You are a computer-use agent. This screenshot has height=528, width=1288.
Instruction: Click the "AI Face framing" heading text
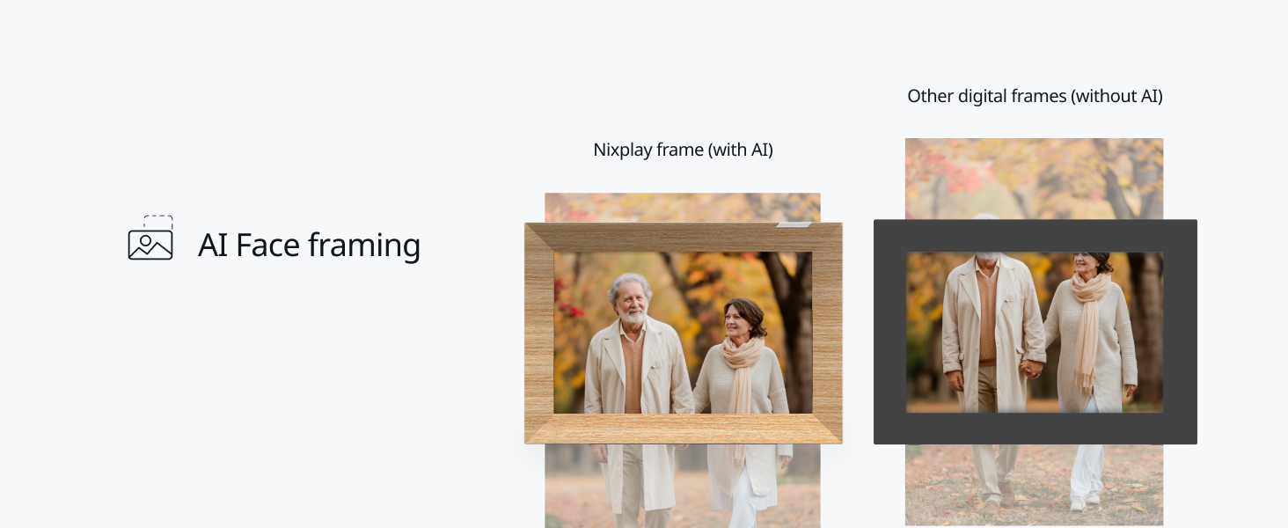point(310,245)
